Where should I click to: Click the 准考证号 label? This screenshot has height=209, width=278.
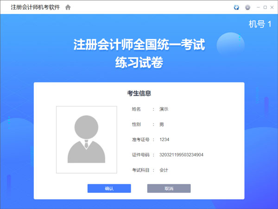coord(140,139)
